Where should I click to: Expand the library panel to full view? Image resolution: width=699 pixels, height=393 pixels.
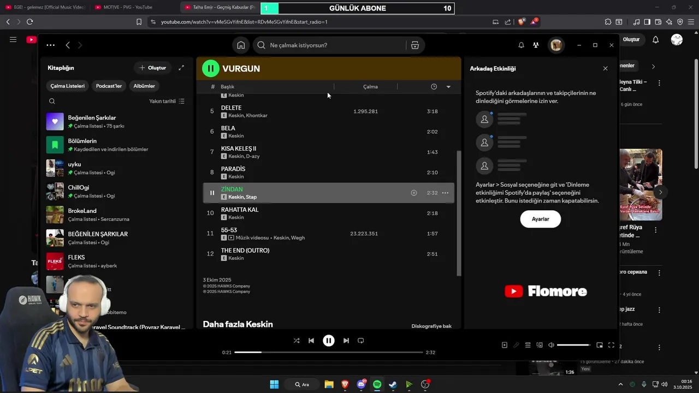(x=181, y=68)
